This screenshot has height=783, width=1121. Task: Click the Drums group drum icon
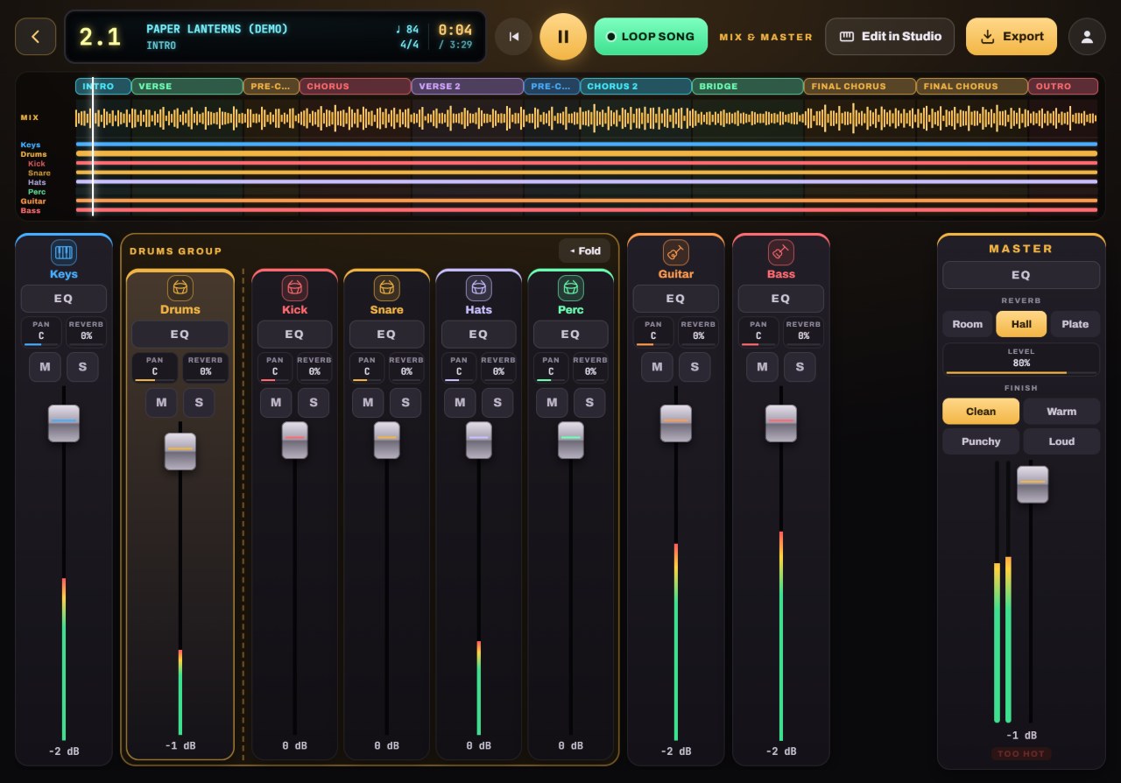pos(180,288)
